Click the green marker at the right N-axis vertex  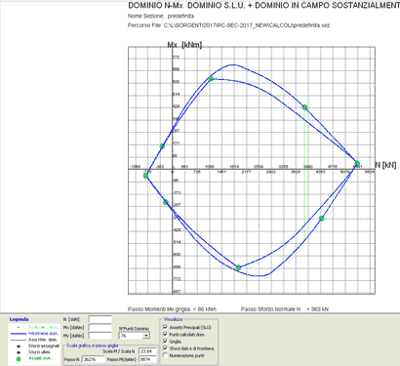click(x=357, y=163)
